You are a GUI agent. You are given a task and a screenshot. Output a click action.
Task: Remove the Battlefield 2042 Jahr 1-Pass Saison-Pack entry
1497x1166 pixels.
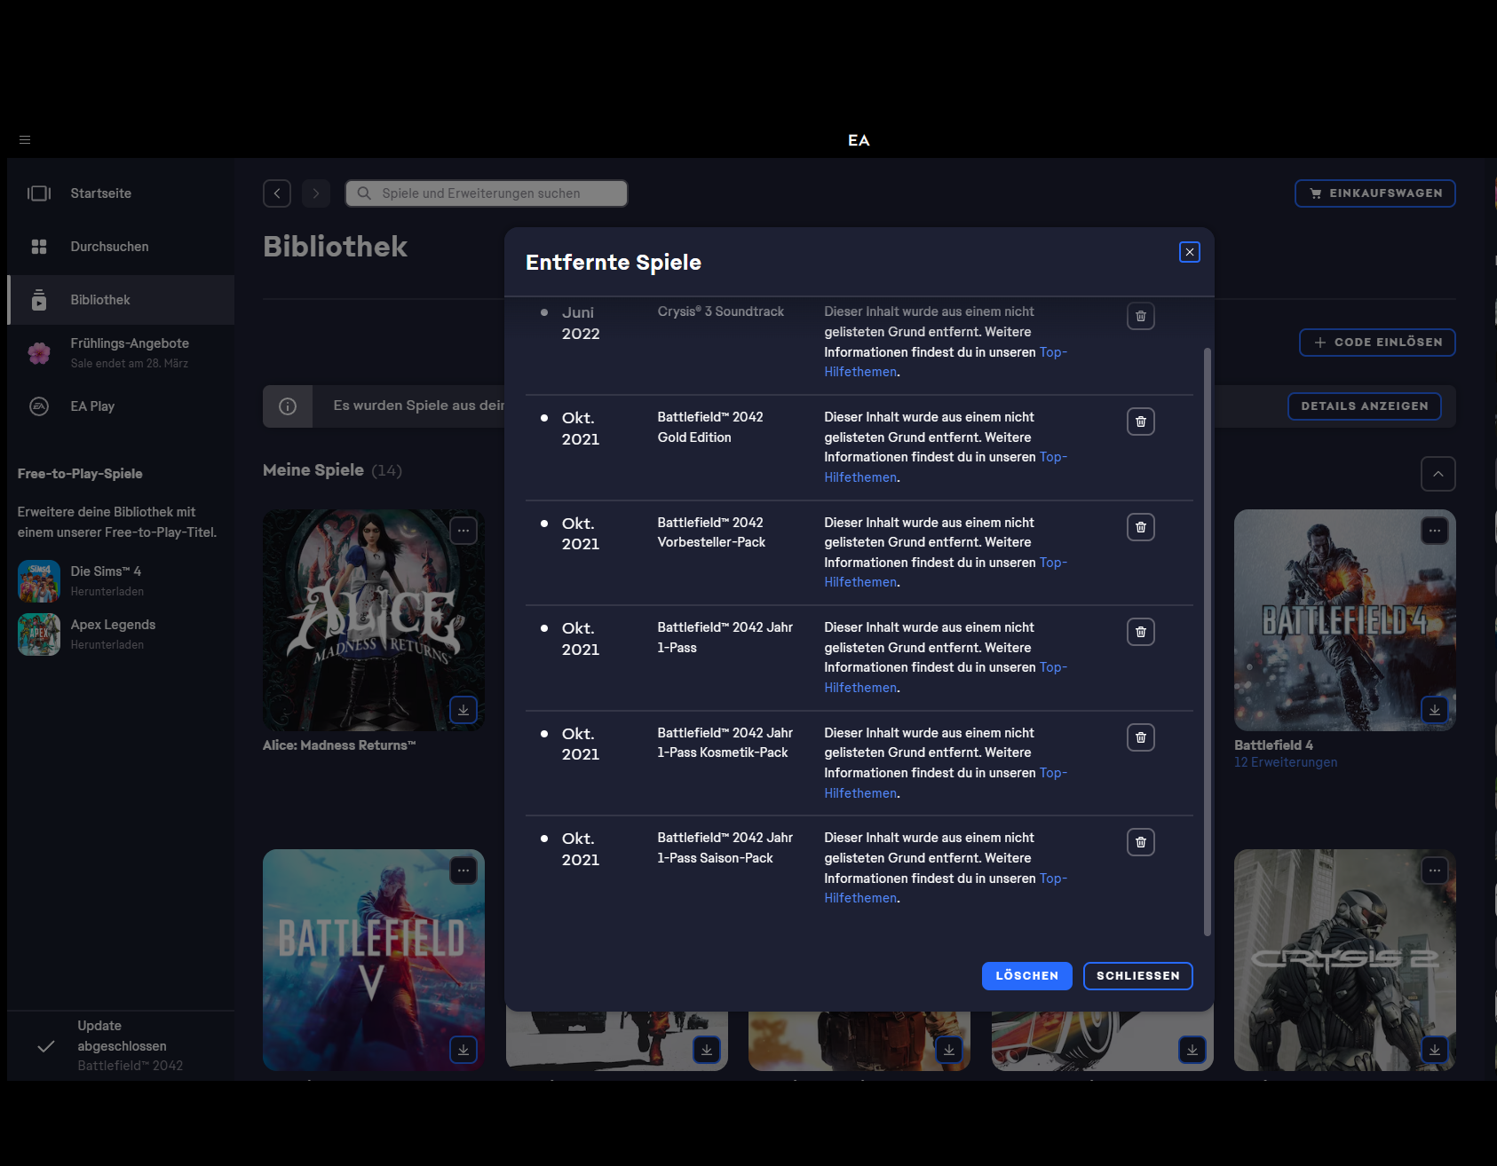pyautogui.click(x=1140, y=842)
